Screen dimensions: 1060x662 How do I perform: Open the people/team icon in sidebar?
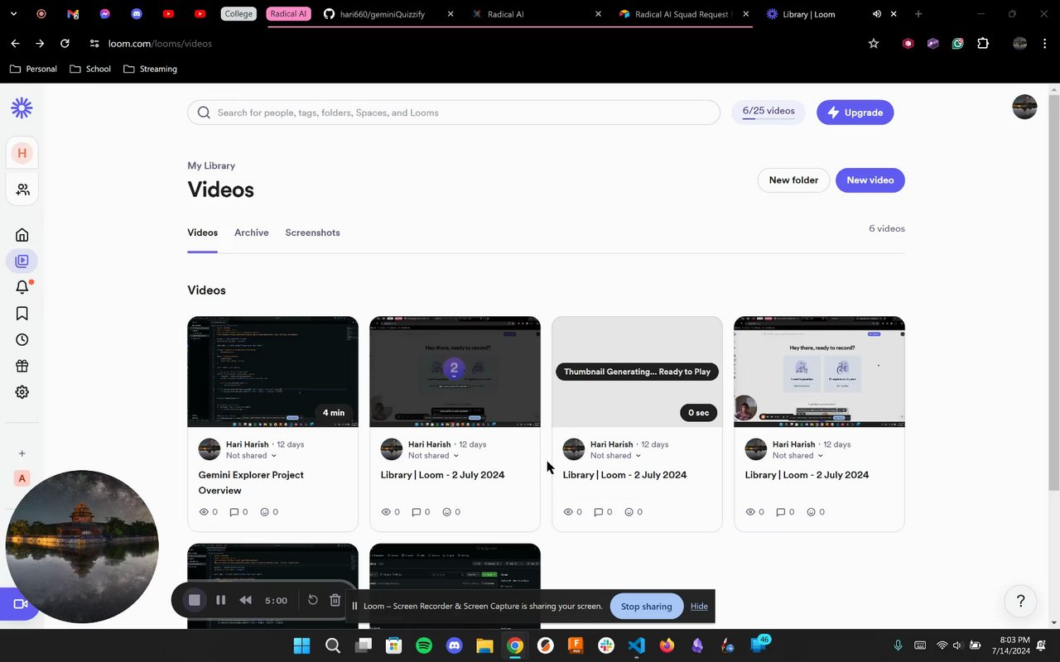coord(22,189)
